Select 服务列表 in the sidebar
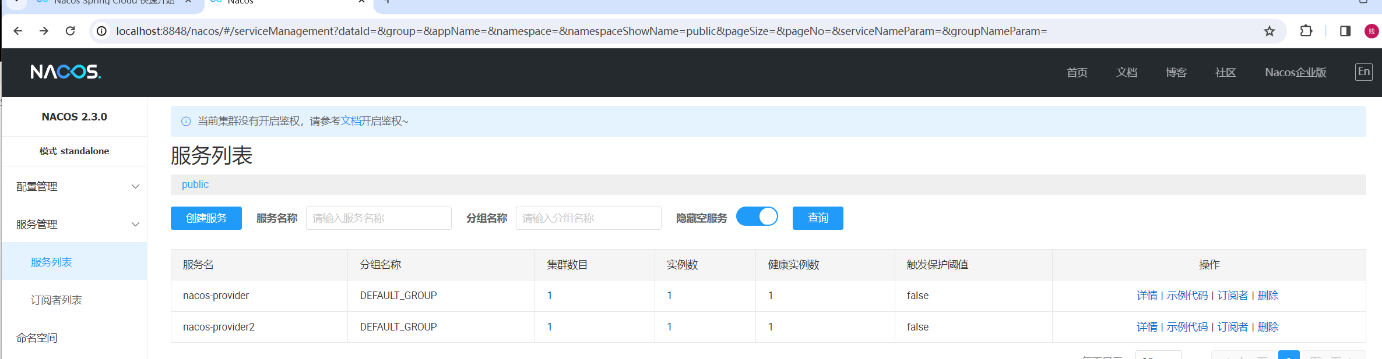Viewport: 1382px width, 359px height. (75, 262)
